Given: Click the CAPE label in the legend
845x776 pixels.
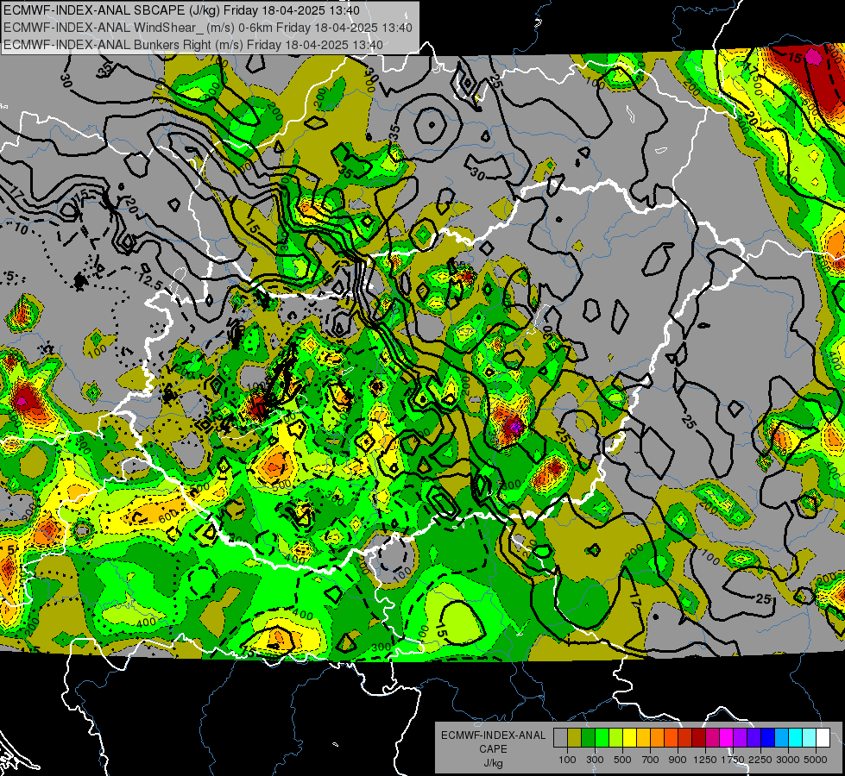Looking at the screenshot, I should pyautogui.click(x=493, y=748).
